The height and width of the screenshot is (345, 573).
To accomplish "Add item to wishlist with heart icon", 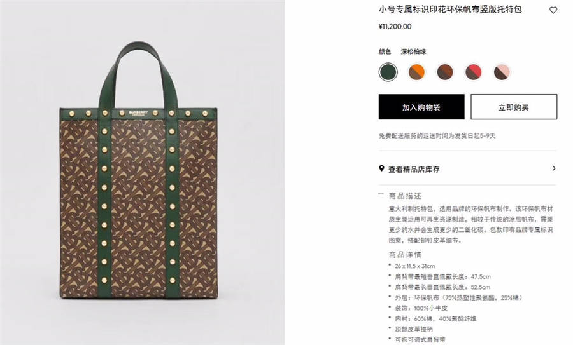I will [553, 10].
